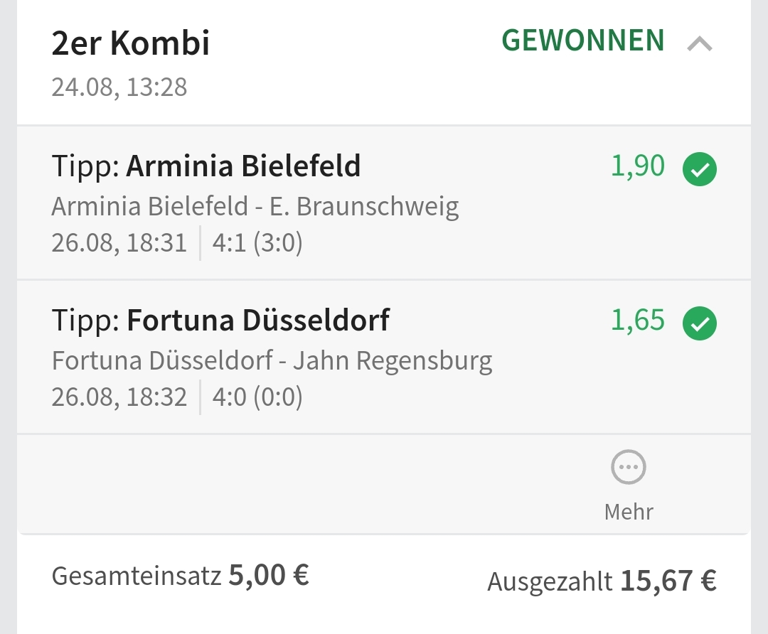768x634 pixels.
Task: Click the green checkmark beside odds 1,65
Action: [x=700, y=323]
